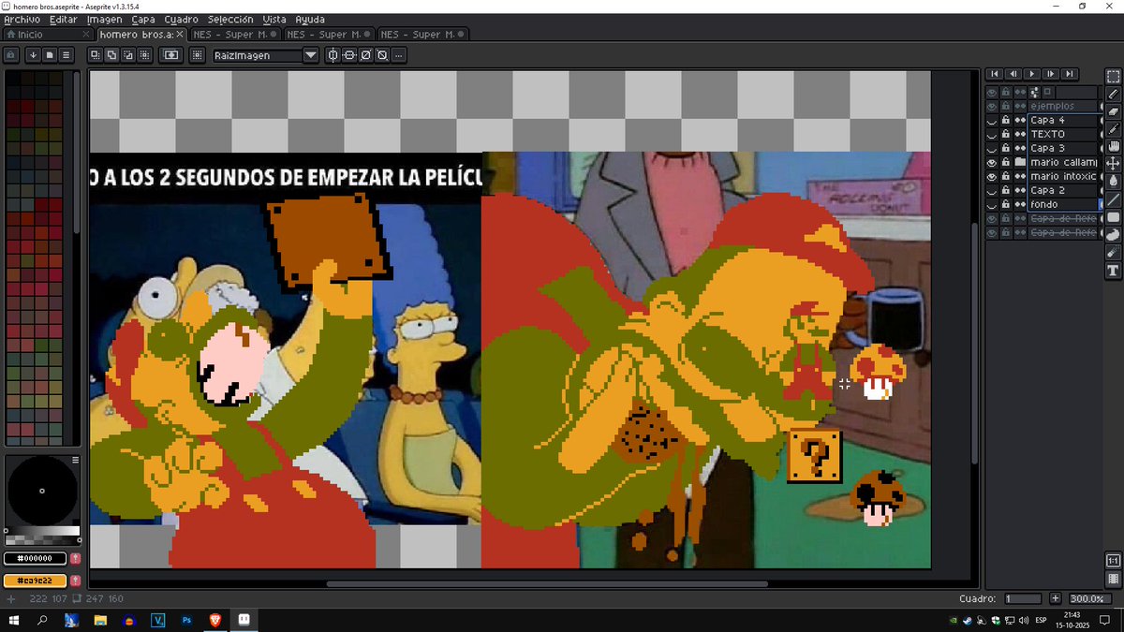This screenshot has width=1124, height=632.
Task: Toggle lock on TEXTO layer
Action: pos(1006,134)
